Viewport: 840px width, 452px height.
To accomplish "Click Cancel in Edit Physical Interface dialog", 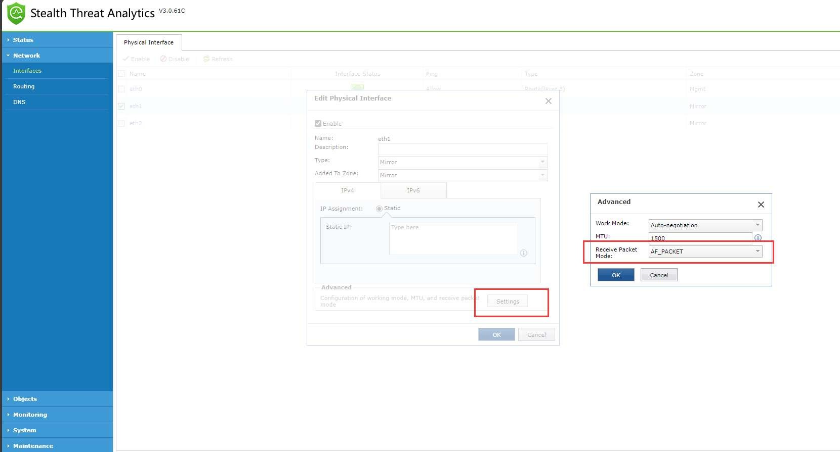I will pyautogui.click(x=536, y=334).
